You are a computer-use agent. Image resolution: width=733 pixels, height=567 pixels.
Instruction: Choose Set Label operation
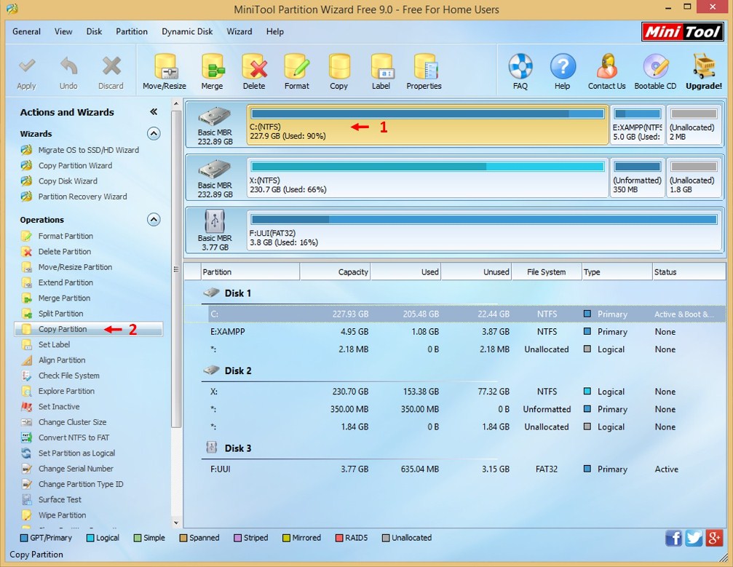click(54, 344)
